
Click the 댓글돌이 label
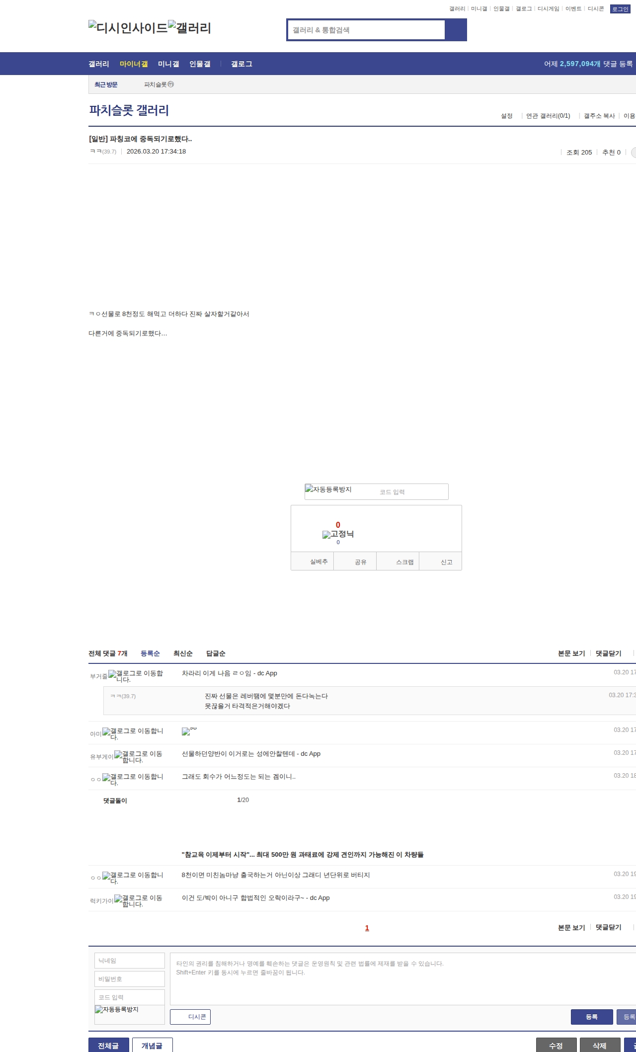(115, 801)
